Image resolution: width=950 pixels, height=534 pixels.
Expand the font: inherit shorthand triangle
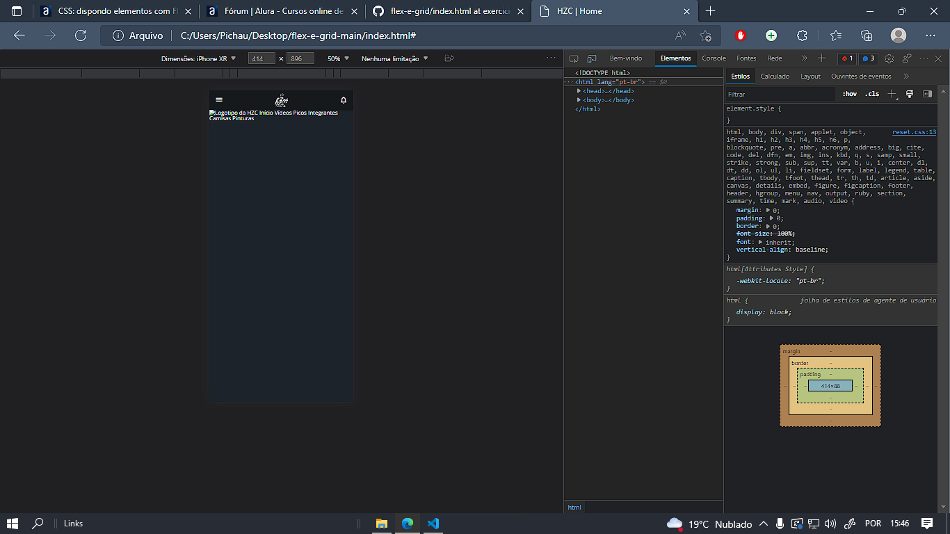760,242
